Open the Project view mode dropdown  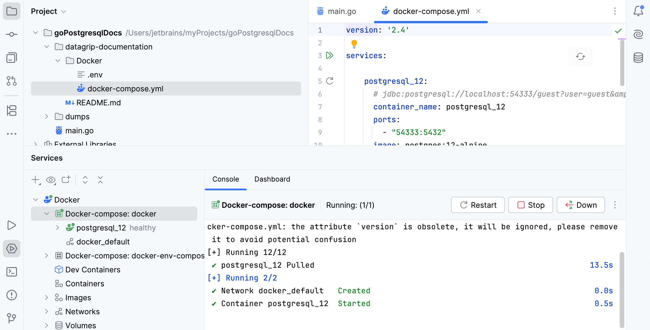(64, 11)
